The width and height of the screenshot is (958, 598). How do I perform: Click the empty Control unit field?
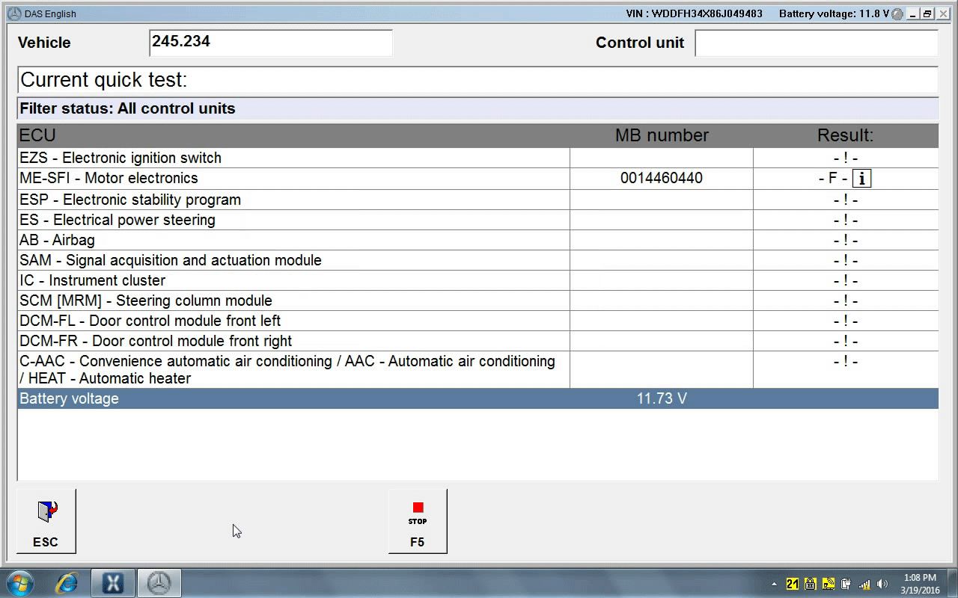(x=816, y=43)
